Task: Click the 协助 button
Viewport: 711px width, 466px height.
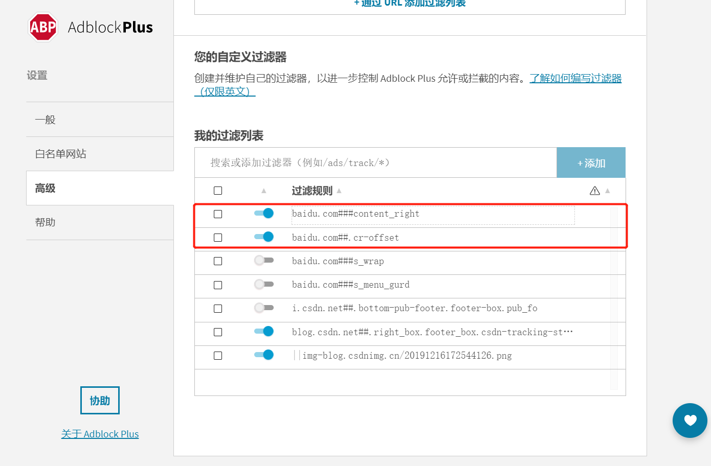Action: click(x=100, y=401)
